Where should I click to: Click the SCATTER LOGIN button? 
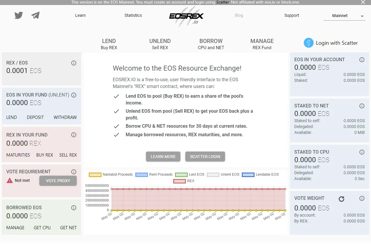click(x=205, y=157)
